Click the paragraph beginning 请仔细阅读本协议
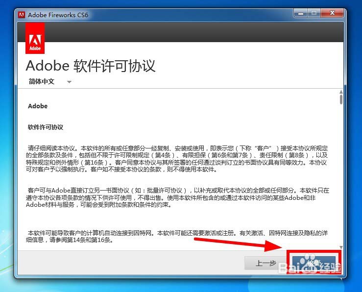The width and height of the screenshot is (362, 292). pos(177,159)
